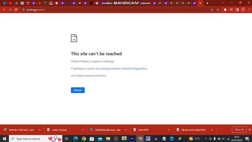Open Adobe Animate from taskbar
This screenshot has width=252, height=142.
click(x=132, y=138)
